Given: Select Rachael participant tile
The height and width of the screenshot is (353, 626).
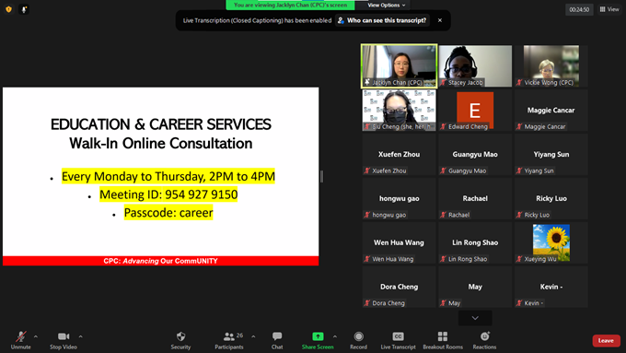Looking at the screenshot, I should (x=475, y=198).
